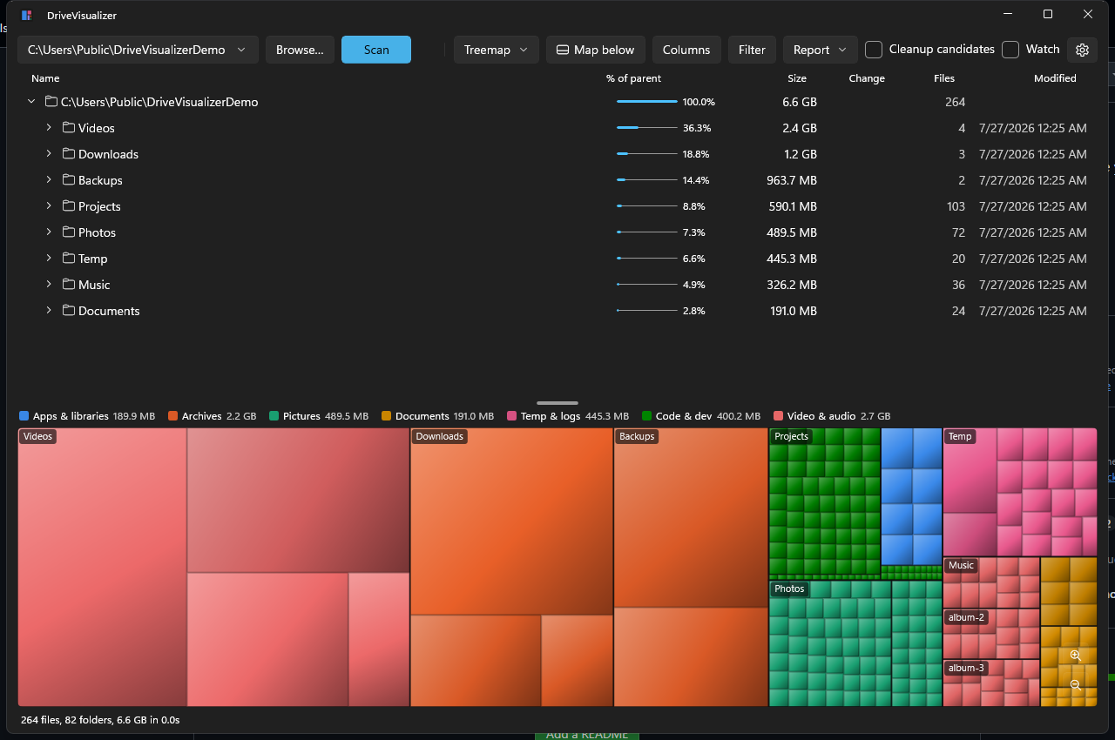Click the file count 103 for Projects
The image size is (1115, 740).
pyautogui.click(x=956, y=206)
